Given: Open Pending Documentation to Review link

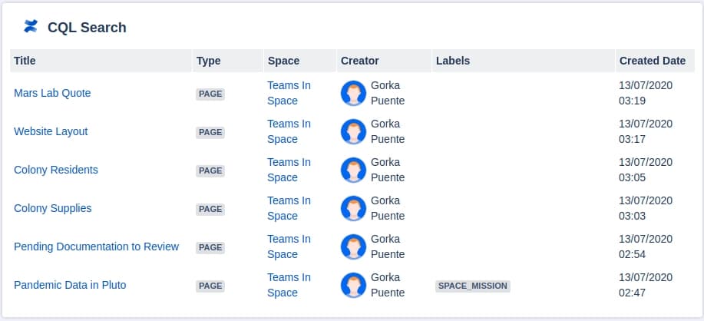Looking at the screenshot, I should 97,247.
